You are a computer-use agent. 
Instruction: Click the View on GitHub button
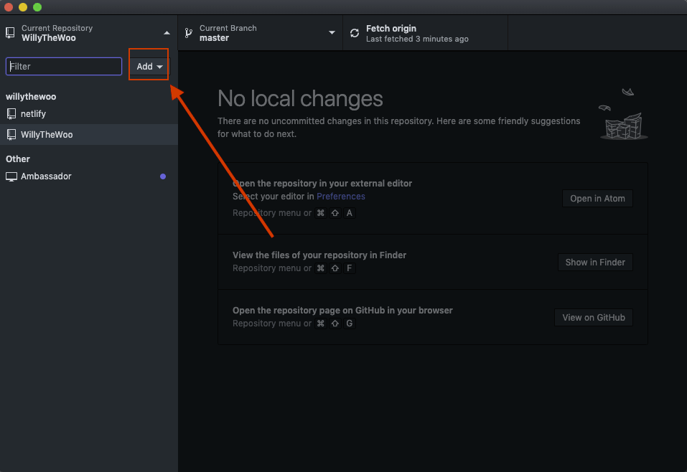pyautogui.click(x=594, y=318)
